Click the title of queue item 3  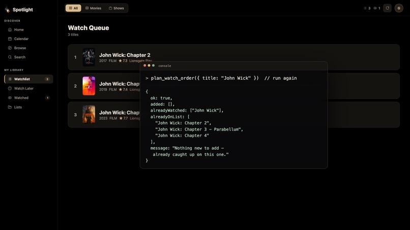coord(120,113)
